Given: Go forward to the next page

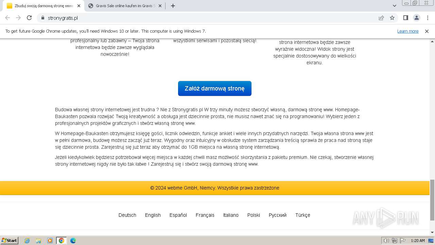Looking at the screenshot, I should click(x=18, y=18).
